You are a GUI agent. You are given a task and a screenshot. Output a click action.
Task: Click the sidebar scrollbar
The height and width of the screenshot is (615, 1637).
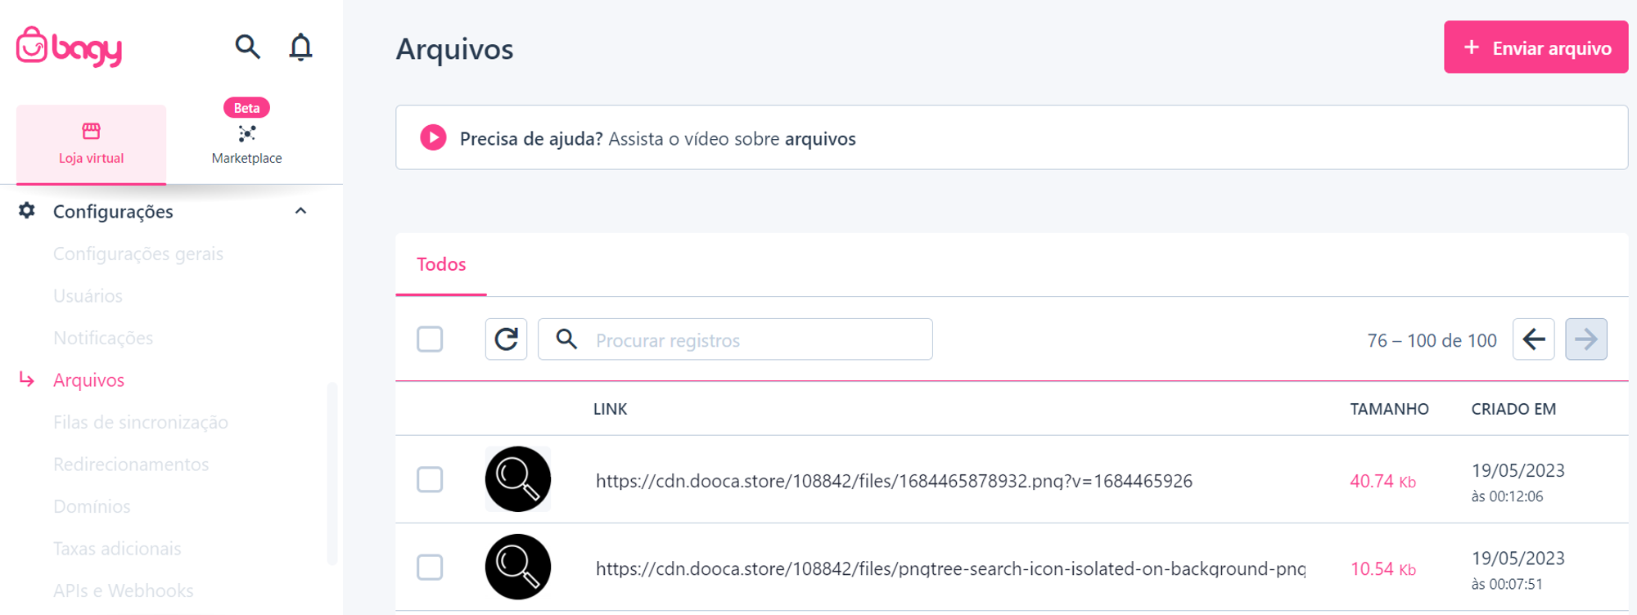(x=332, y=474)
